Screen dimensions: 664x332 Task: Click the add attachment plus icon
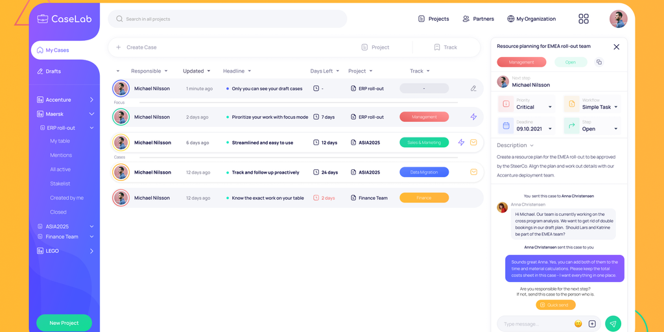coord(592,324)
